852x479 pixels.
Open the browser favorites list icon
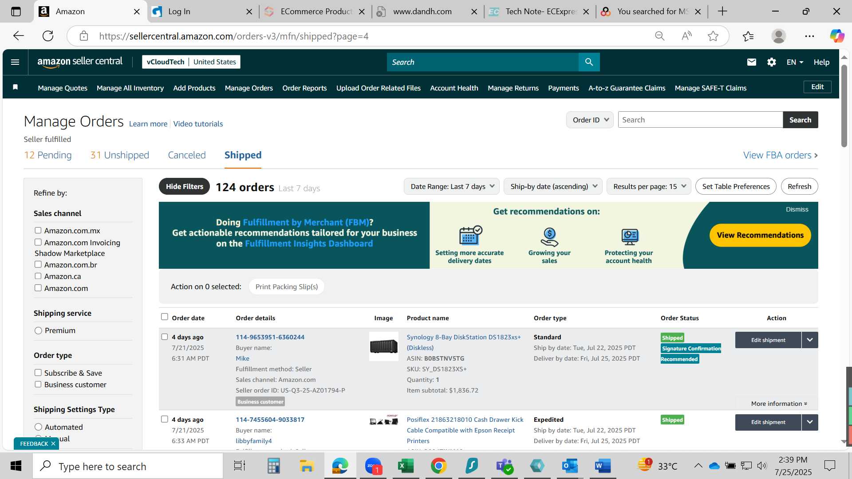pos(748,36)
